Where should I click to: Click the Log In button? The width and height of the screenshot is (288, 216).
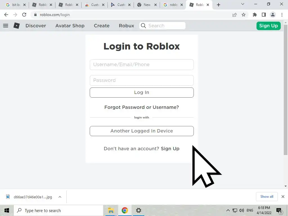[142, 92]
